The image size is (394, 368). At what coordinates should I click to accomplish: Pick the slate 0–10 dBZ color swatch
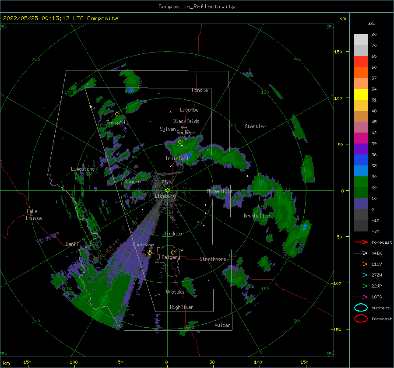(x=361, y=204)
